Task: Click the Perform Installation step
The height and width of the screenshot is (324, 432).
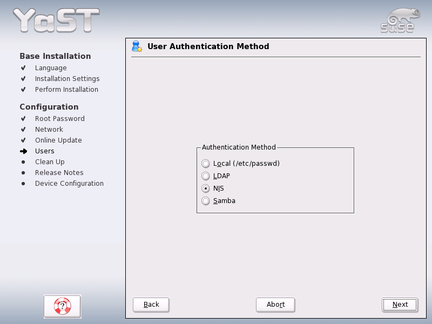Action: click(x=66, y=90)
